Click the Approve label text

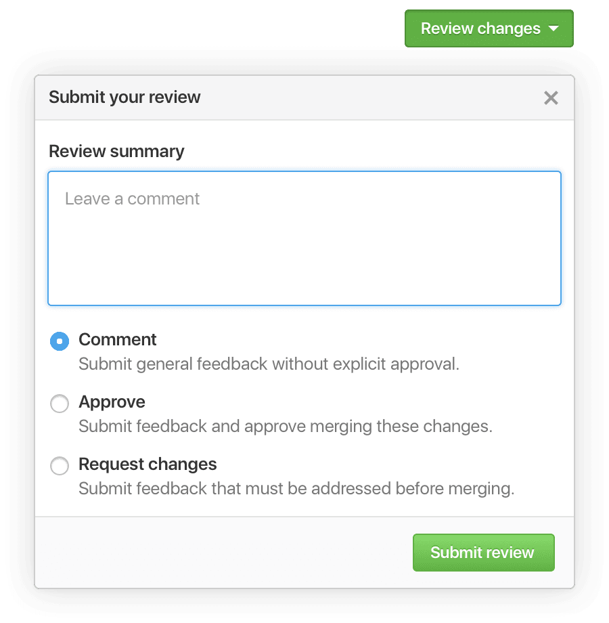point(112,402)
